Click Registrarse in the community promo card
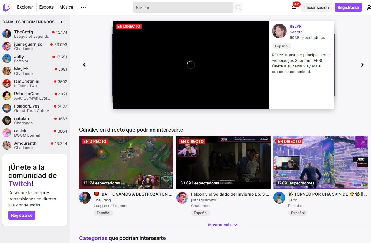Screen dimensions: 371x243 [x=22, y=215]
